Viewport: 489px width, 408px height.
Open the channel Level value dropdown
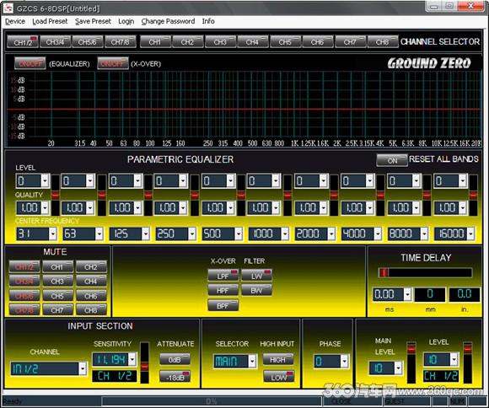(454, 359)
